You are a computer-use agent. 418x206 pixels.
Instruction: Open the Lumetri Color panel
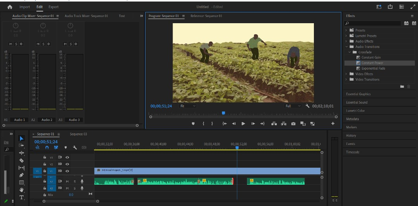pyautogui.click(x=355, y=111)
